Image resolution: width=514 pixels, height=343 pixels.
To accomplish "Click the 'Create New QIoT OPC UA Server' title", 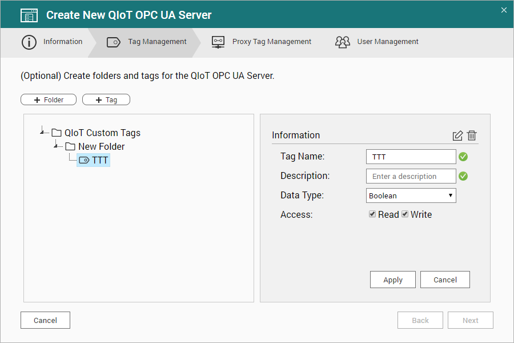I will [129, 15].
